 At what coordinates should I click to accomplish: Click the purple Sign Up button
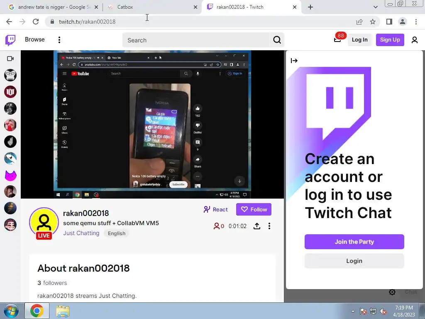coord(390,40)
